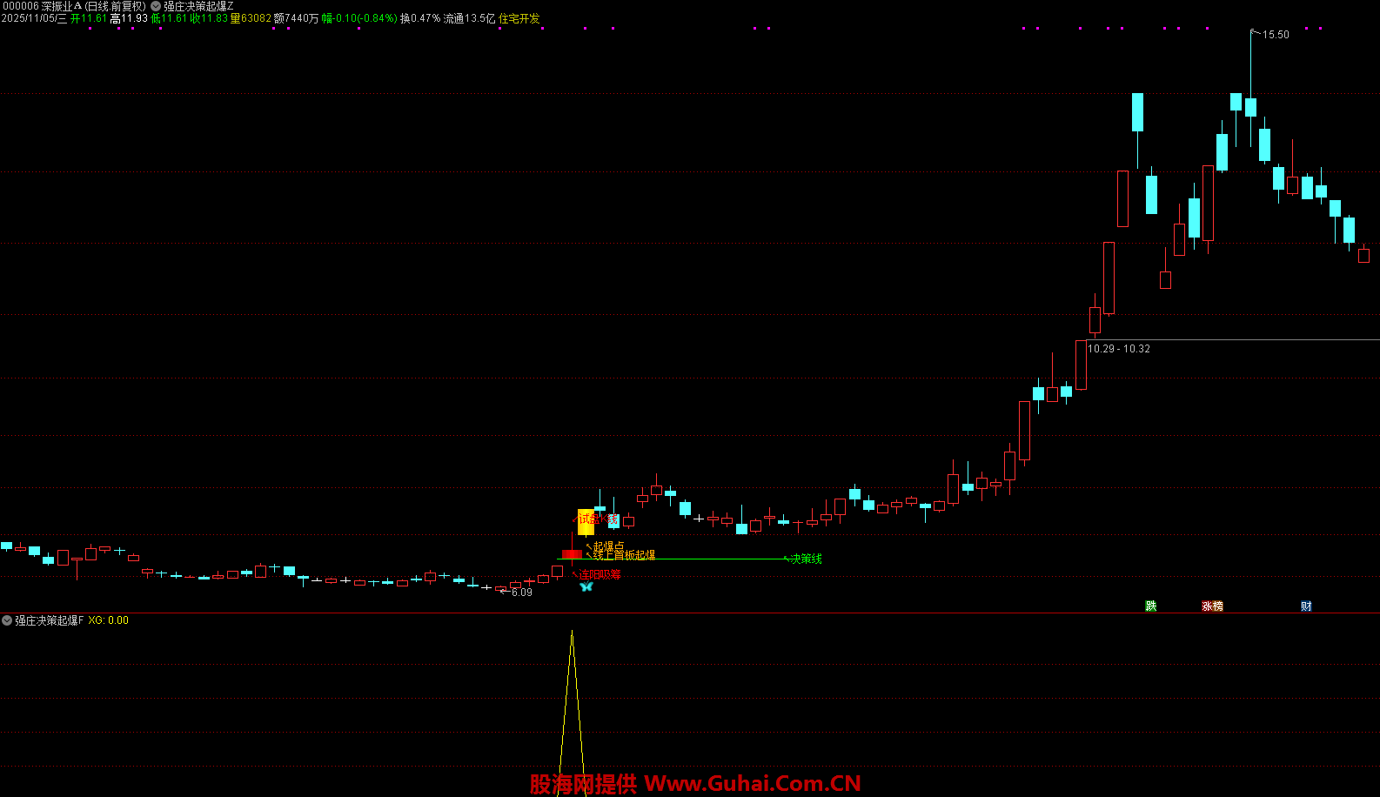
Task: Click the blue 财 event marker
Action: click(1306, 606)
